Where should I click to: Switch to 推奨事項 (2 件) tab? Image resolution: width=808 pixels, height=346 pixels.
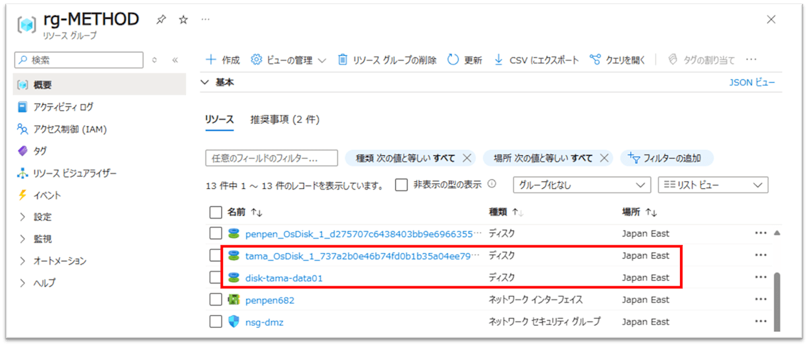tap(285, 120)
